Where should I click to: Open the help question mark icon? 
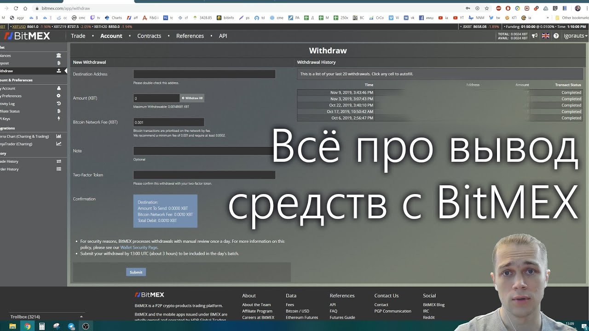(x=556, y=36)
